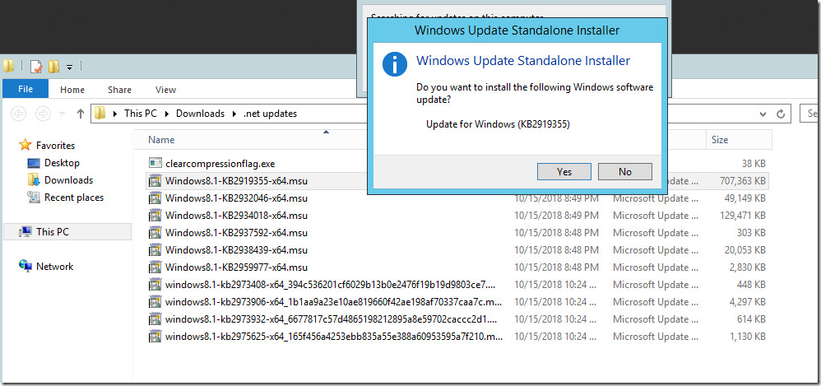821x386 pixels.
Task: Click the KB2959977 msu file icon
Action: point(155,267)
